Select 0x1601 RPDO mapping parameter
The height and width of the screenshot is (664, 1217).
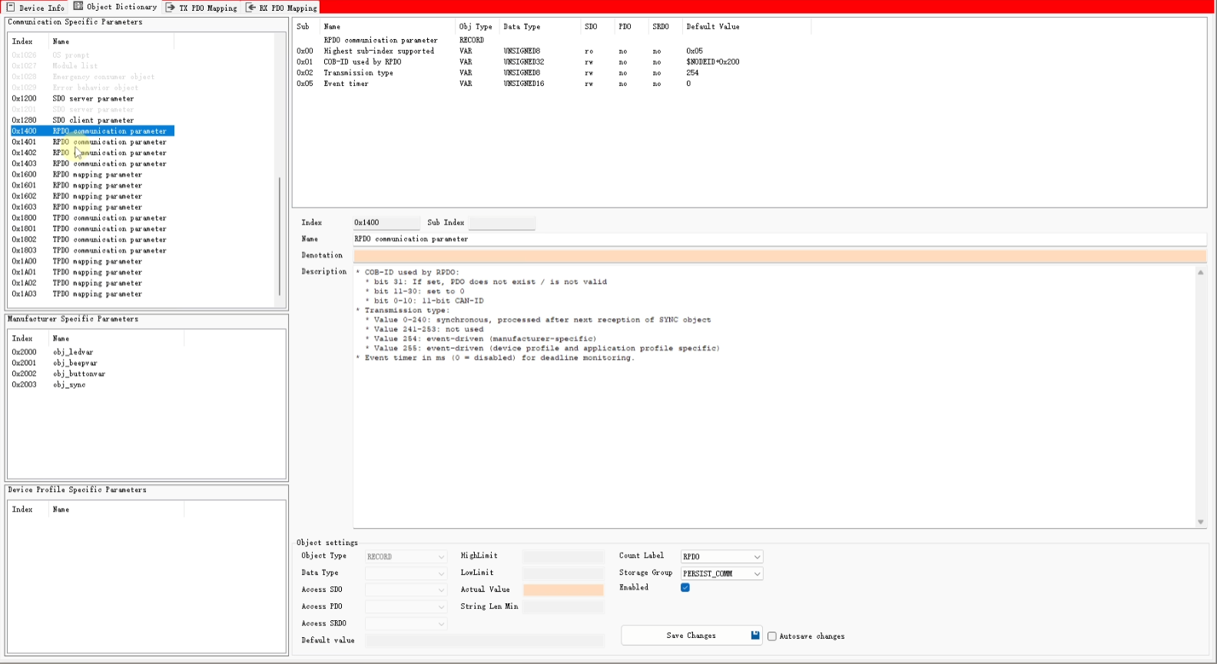click(92, 185)
